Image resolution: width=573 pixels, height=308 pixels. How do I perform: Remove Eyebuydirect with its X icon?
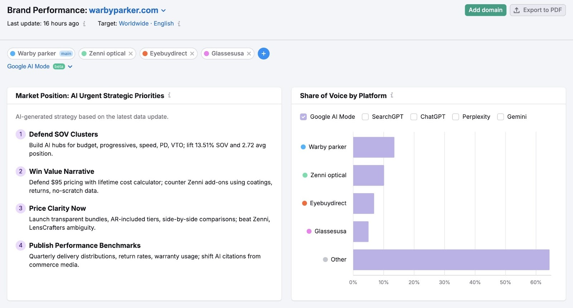pyautogui.click(x=192, y=54)
